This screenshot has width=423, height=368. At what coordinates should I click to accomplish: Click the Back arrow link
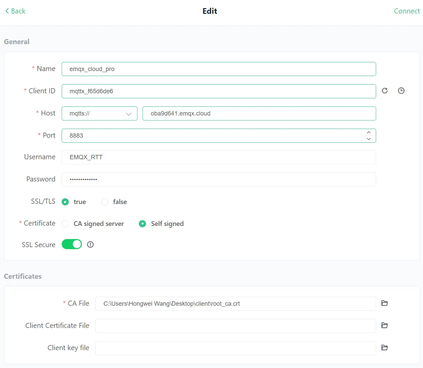[16, 11]
